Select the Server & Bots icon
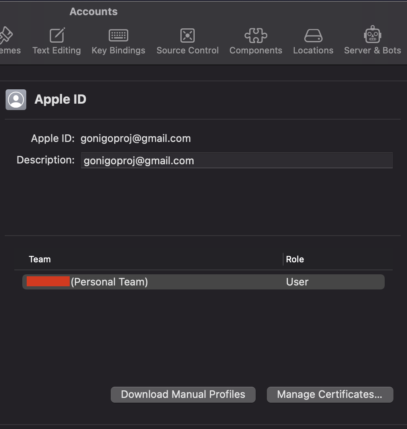The image size is (407, 429). click(x=372, y=35)
